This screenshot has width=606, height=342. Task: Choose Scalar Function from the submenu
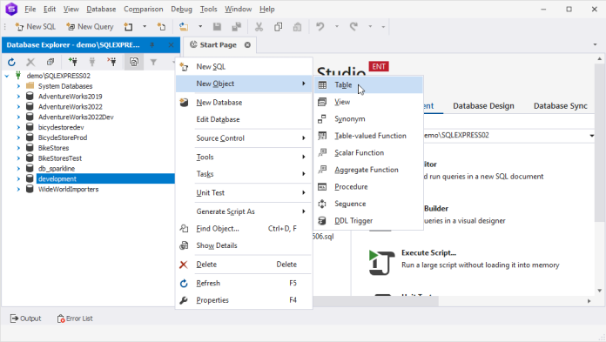point(368,153)
